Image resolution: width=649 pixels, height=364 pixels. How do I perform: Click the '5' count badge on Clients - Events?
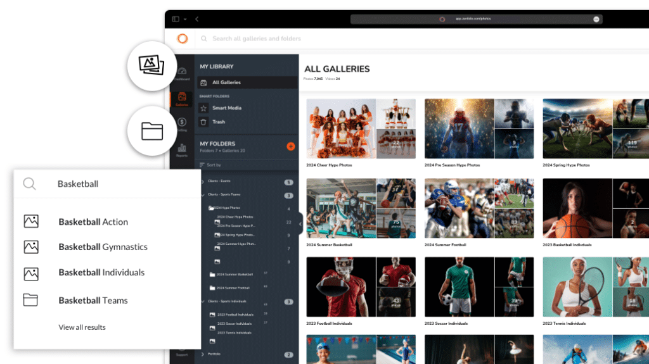coord(288,182)
